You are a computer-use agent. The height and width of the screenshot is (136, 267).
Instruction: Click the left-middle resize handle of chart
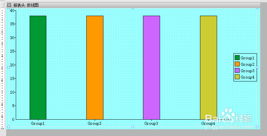tap(9, 67)
